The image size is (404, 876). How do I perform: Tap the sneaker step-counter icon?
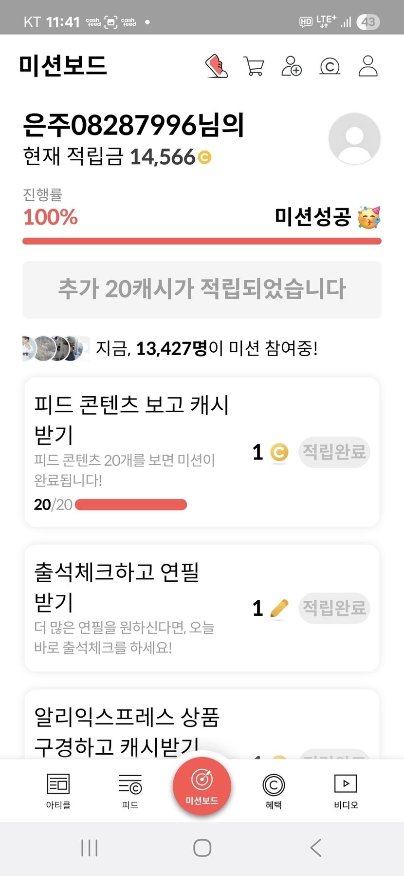coord(217,66)
